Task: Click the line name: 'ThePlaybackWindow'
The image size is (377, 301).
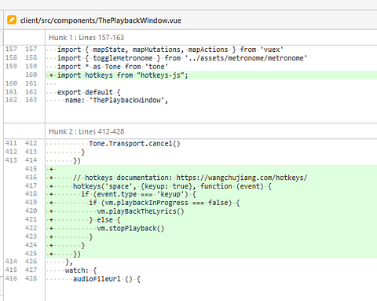Action: [x=116, y=100]
